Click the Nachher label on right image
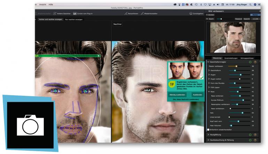The width and height of the screenshot is (268, 154). (x=118, y=24)
